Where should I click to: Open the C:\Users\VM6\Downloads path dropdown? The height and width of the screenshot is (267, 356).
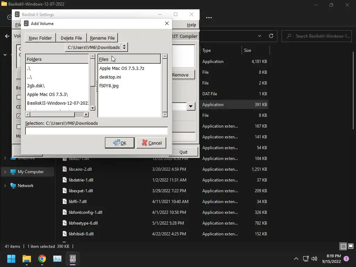[x=96, y=47]
